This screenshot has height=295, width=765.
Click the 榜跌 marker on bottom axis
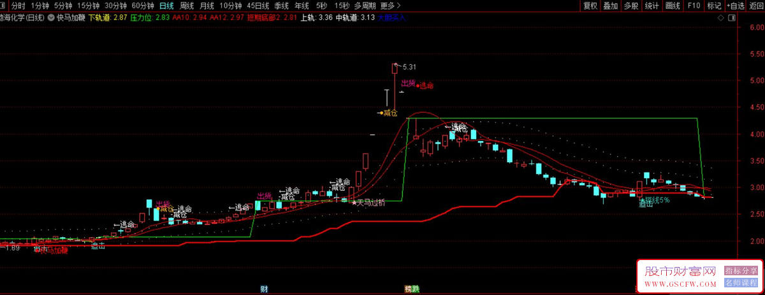click(412, 289)
